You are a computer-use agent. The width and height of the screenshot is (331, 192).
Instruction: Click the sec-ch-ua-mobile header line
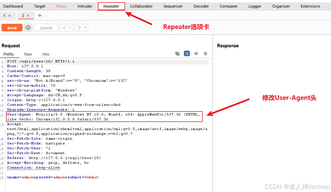[x=31, y=86]
